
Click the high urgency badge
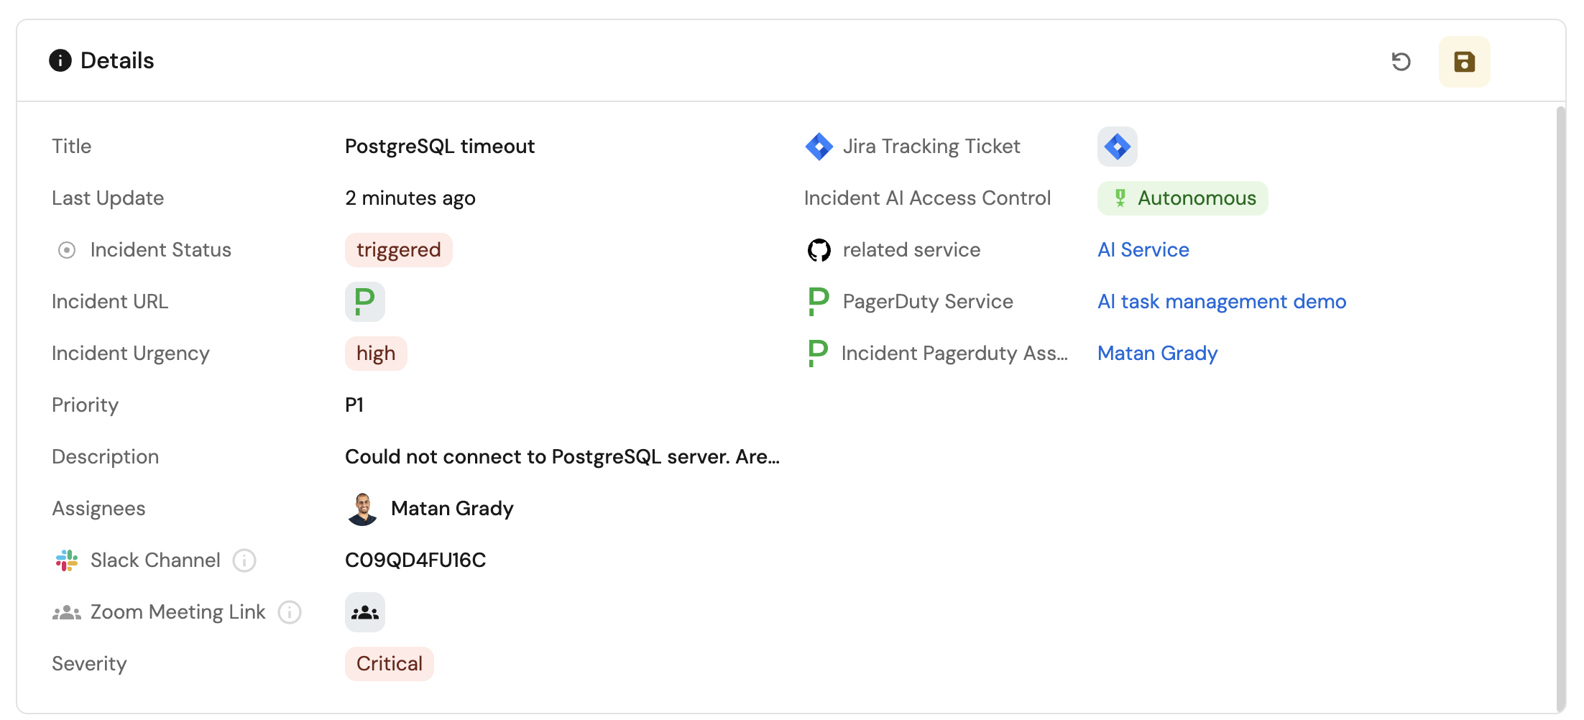tap(376, 354)
